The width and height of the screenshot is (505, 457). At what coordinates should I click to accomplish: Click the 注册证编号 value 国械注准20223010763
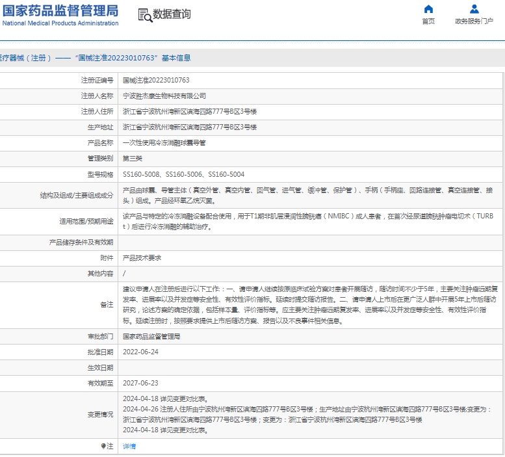click(156, 80)
